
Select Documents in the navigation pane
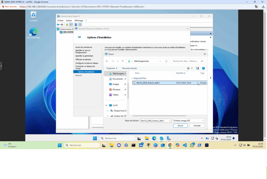[118, 79]
